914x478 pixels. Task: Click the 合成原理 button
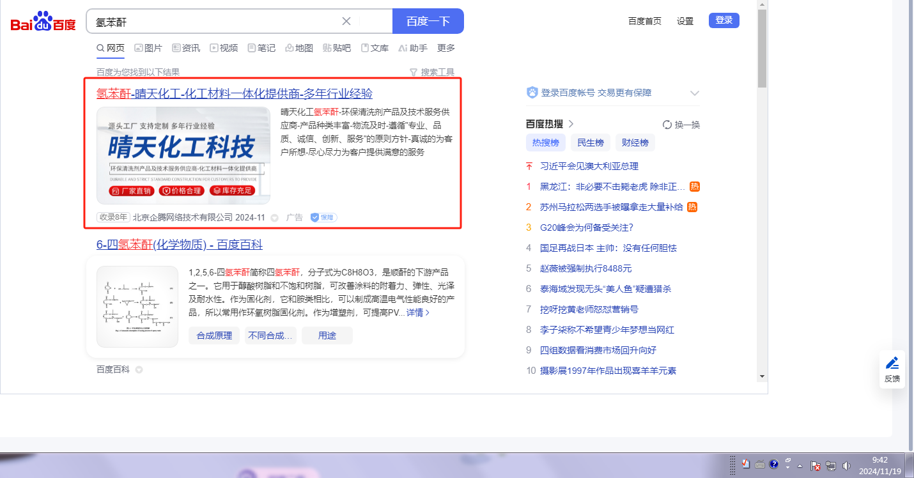pyautogui.click(x=214, y=335)
